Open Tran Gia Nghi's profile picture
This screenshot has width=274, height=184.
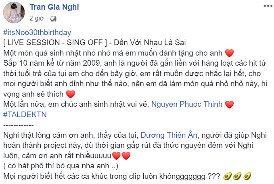tap(14, 12)
